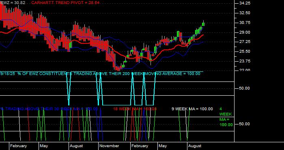Click the 29.00 price axis value
284x150 pixels.
coord(245,32)
